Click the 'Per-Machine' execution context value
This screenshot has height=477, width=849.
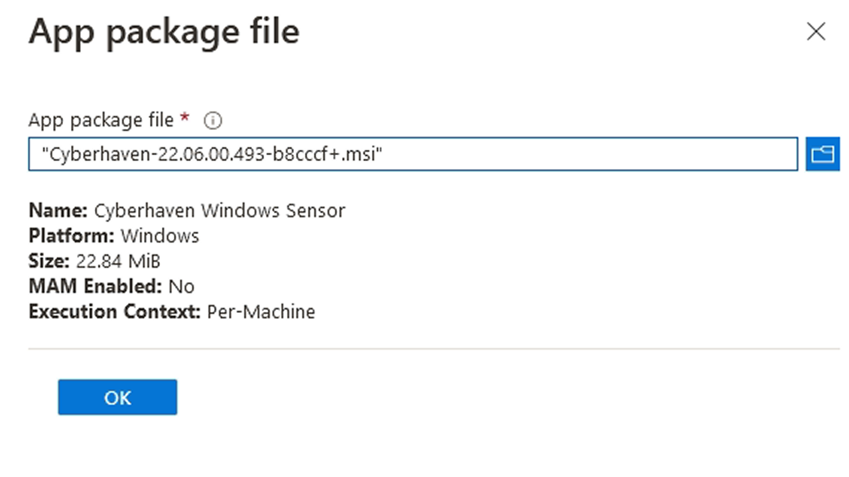click(x=261, y=311)
